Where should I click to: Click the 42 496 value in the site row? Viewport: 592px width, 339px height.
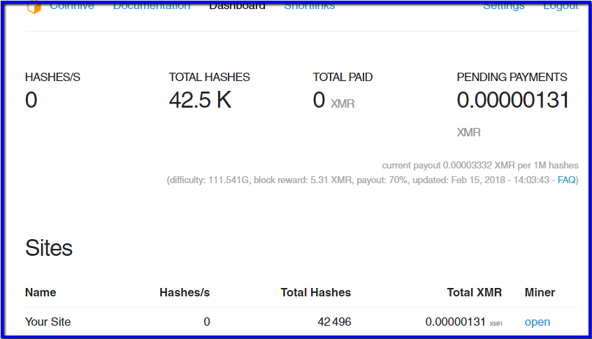(334, 322)
